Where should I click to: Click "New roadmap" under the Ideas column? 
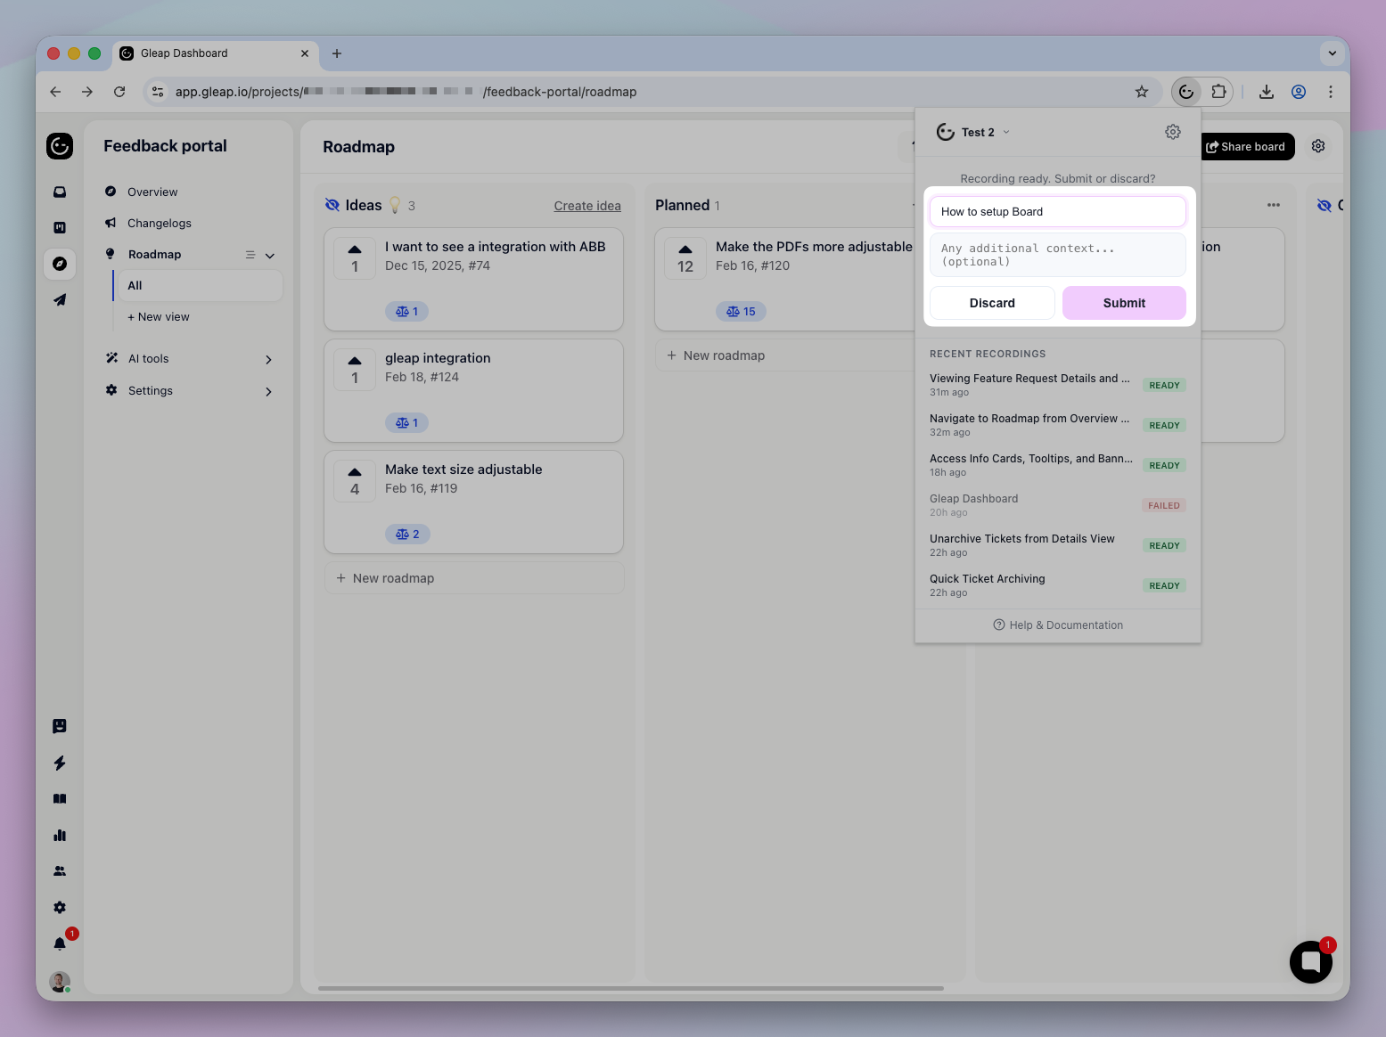pyautogui.click(x=474, y=578)
